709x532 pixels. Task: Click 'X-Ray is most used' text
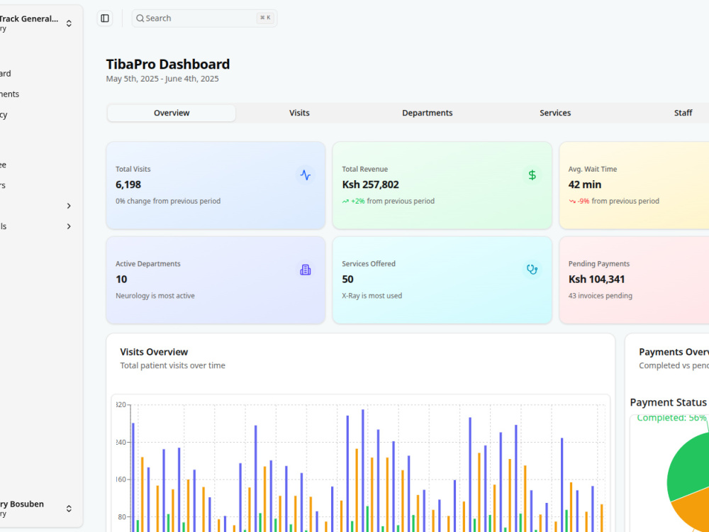click(x=372, y=296)
